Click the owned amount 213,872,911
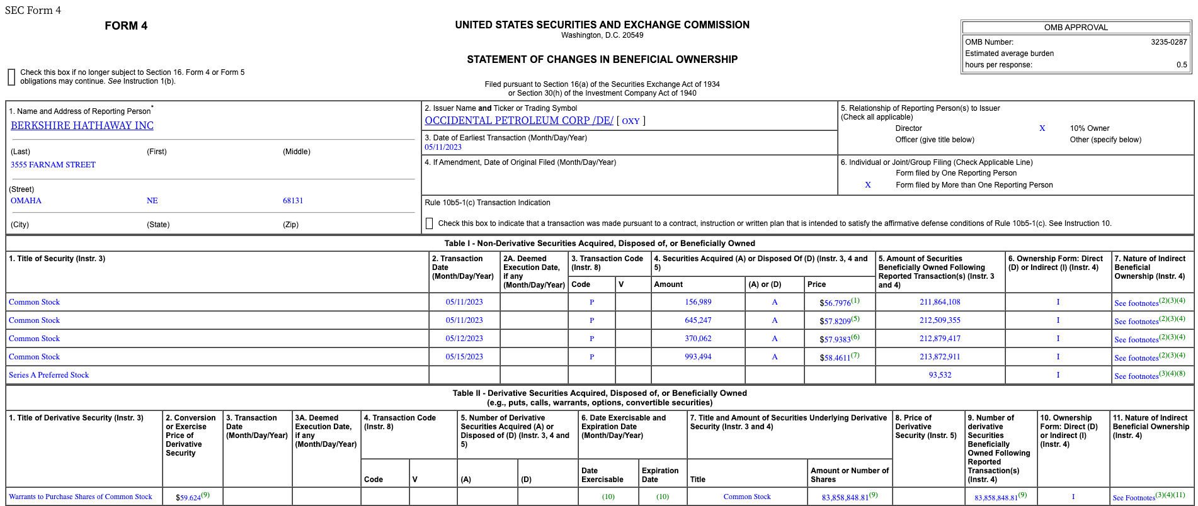This screenshot has width=1198, height=506. pyautogui.click(x=940, y=357)
